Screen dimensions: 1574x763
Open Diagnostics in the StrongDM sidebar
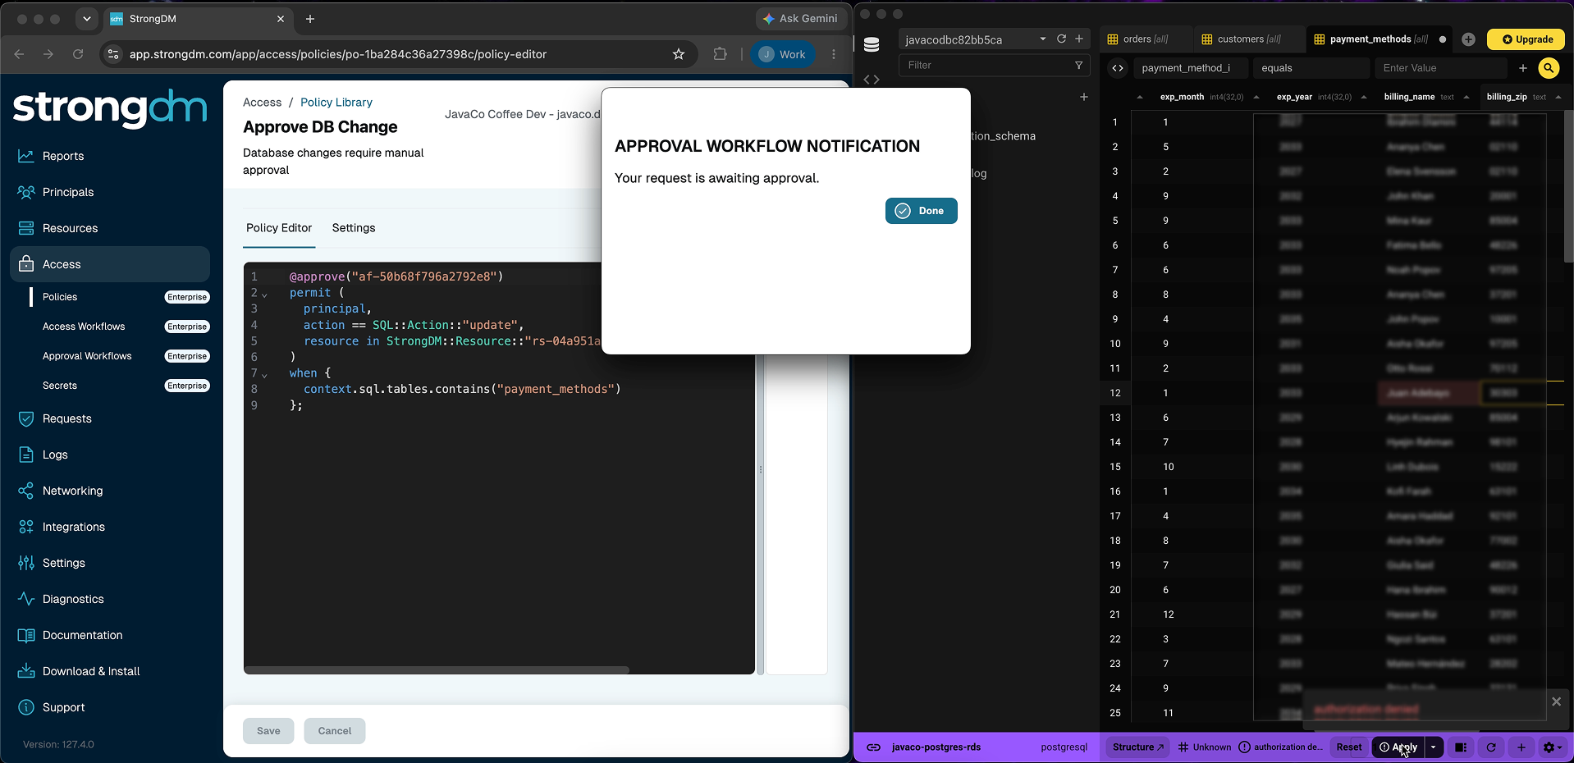(x=73, y=599)
